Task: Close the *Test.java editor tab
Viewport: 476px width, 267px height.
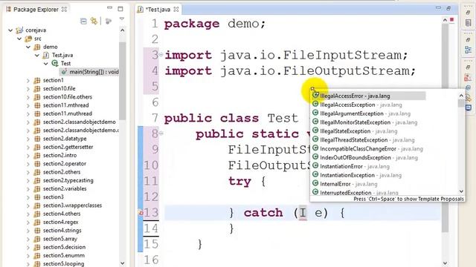Action: click(x=176, y=10)
